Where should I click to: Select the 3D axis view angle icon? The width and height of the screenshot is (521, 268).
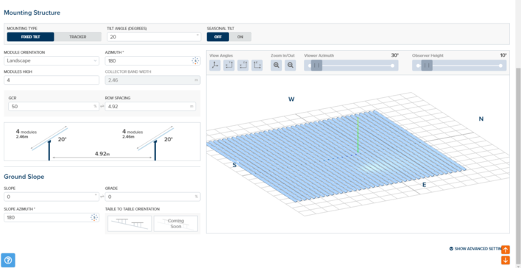pyautogui.click(x=215, y=66)
